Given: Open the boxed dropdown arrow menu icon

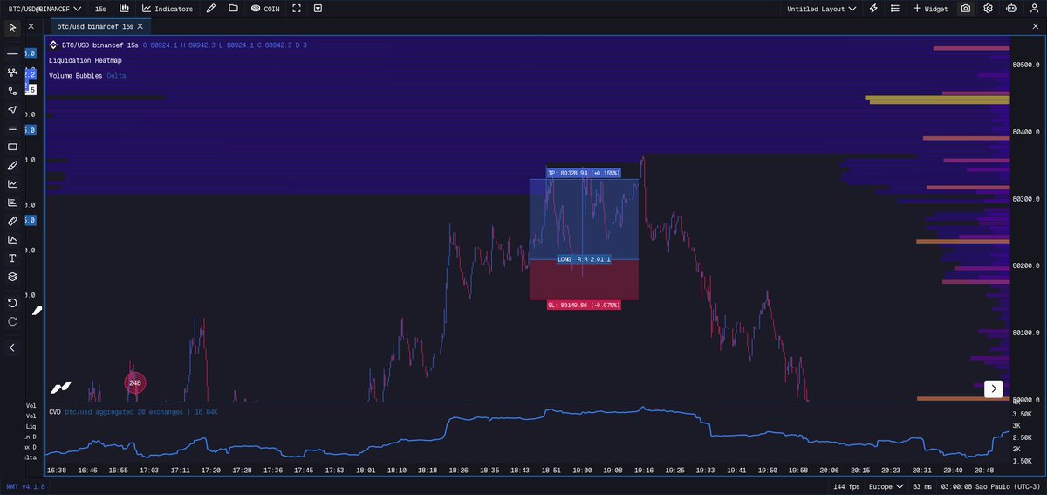Looking at the screenshot, I should point(318,9).
